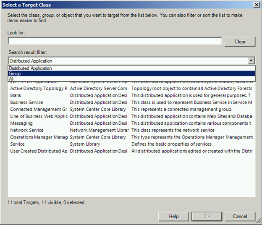
Task: Click the Look for text field
Action: [x=115, y=41]
